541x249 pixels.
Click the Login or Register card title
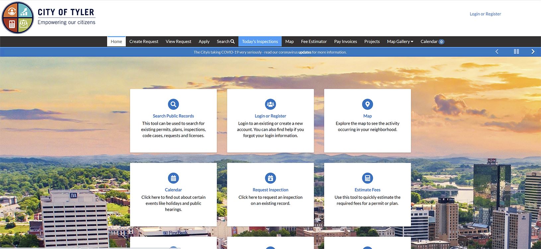click(x=270, y=116)
